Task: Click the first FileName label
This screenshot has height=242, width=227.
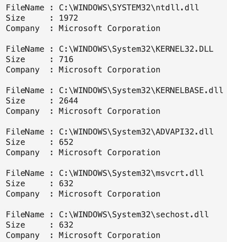Action: tap(25, 7)
